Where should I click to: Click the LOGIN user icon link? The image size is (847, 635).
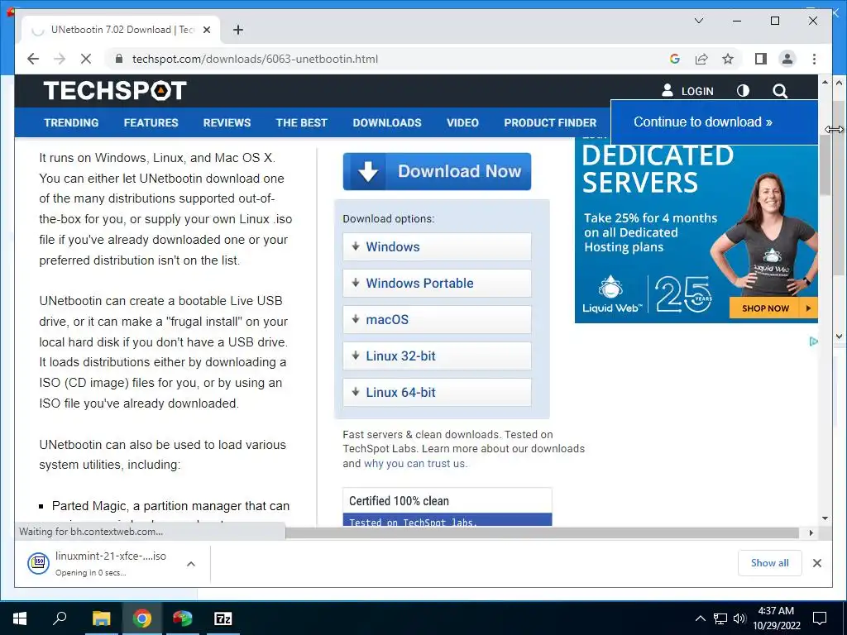click(687, 91)
